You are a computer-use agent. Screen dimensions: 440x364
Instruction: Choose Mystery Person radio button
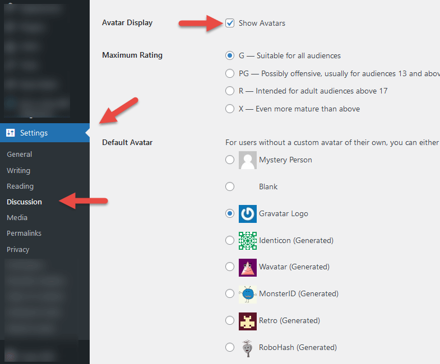[x=230, y=160]
